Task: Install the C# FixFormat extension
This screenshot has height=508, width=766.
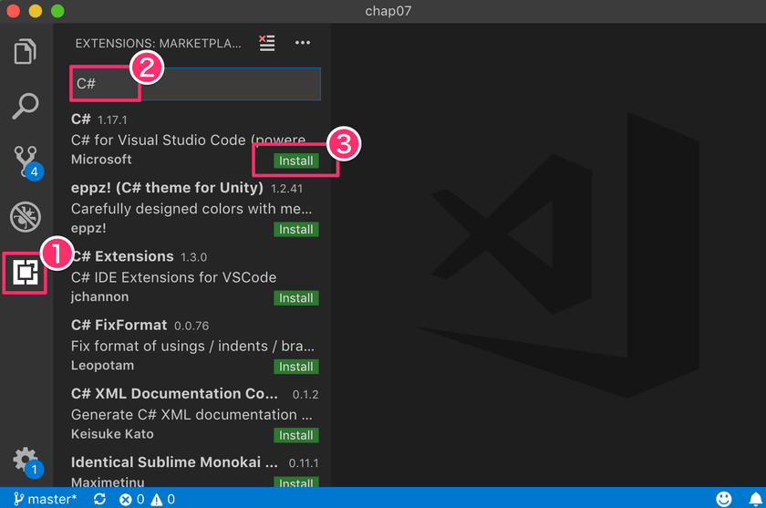Action: 296,366
